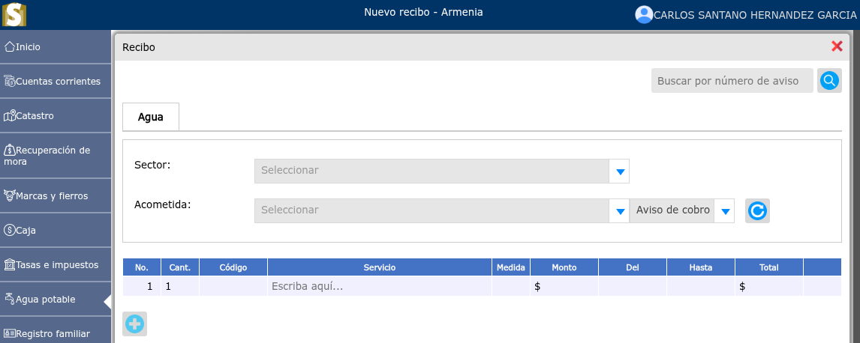Open Recuperación de mora menu item
The width and height of the screenshot is (860, 343).
[56, 156]
